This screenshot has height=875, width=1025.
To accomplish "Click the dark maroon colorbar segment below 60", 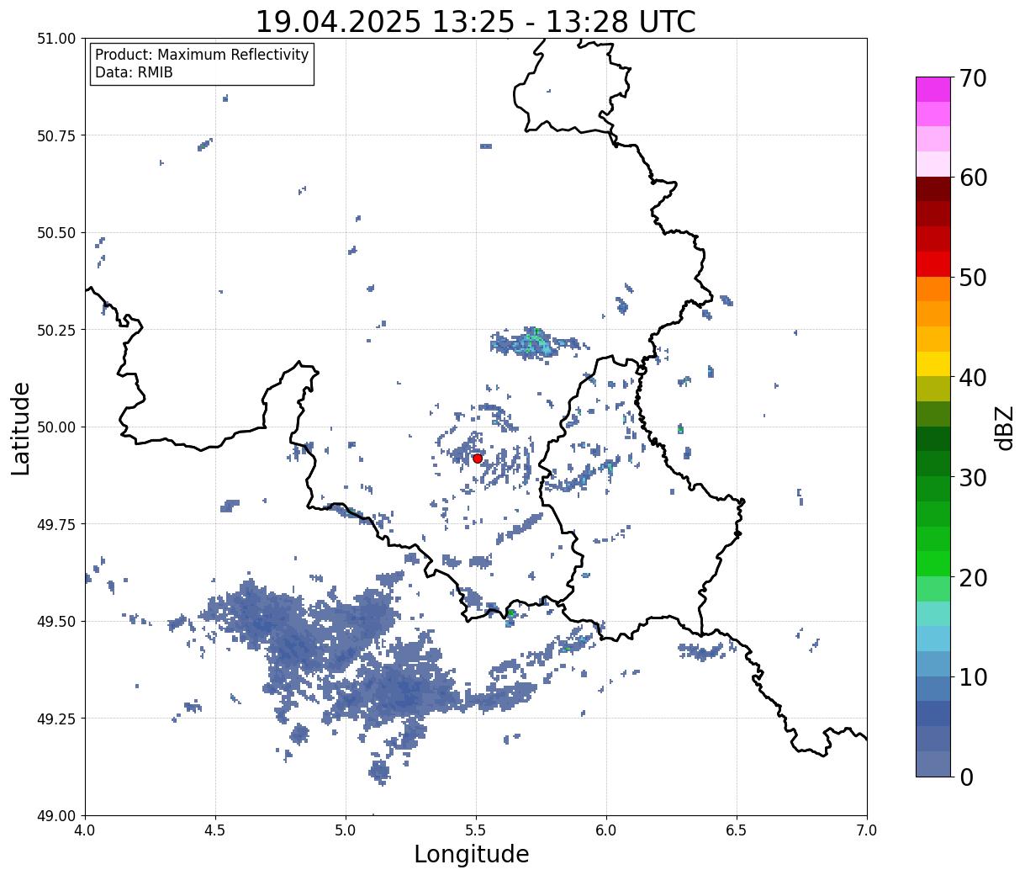I will [x=933, y=189].
